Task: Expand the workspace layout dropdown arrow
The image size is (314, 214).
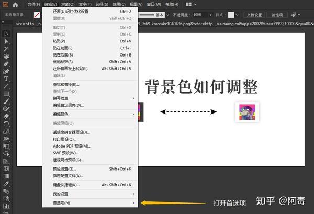Action: pyautogui.click(x=195, y=4)
